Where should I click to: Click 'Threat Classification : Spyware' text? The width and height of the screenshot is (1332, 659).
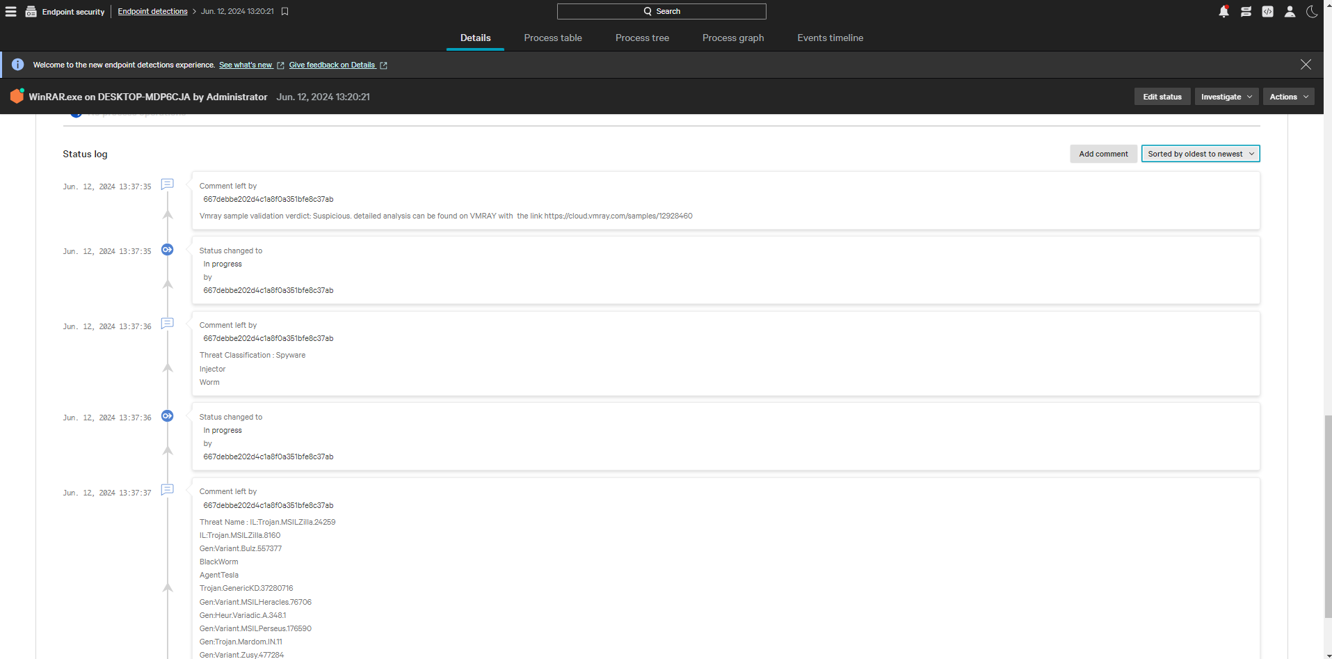252,355
